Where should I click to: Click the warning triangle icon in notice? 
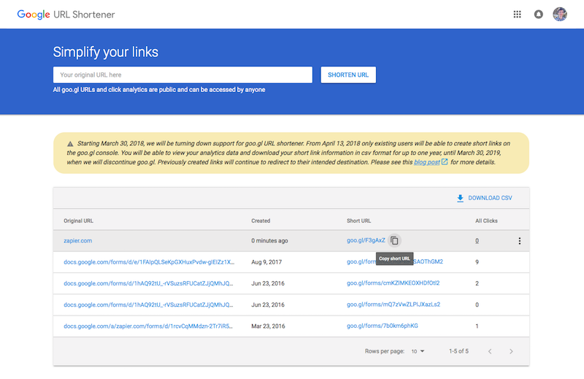click(x=70, y=143)
